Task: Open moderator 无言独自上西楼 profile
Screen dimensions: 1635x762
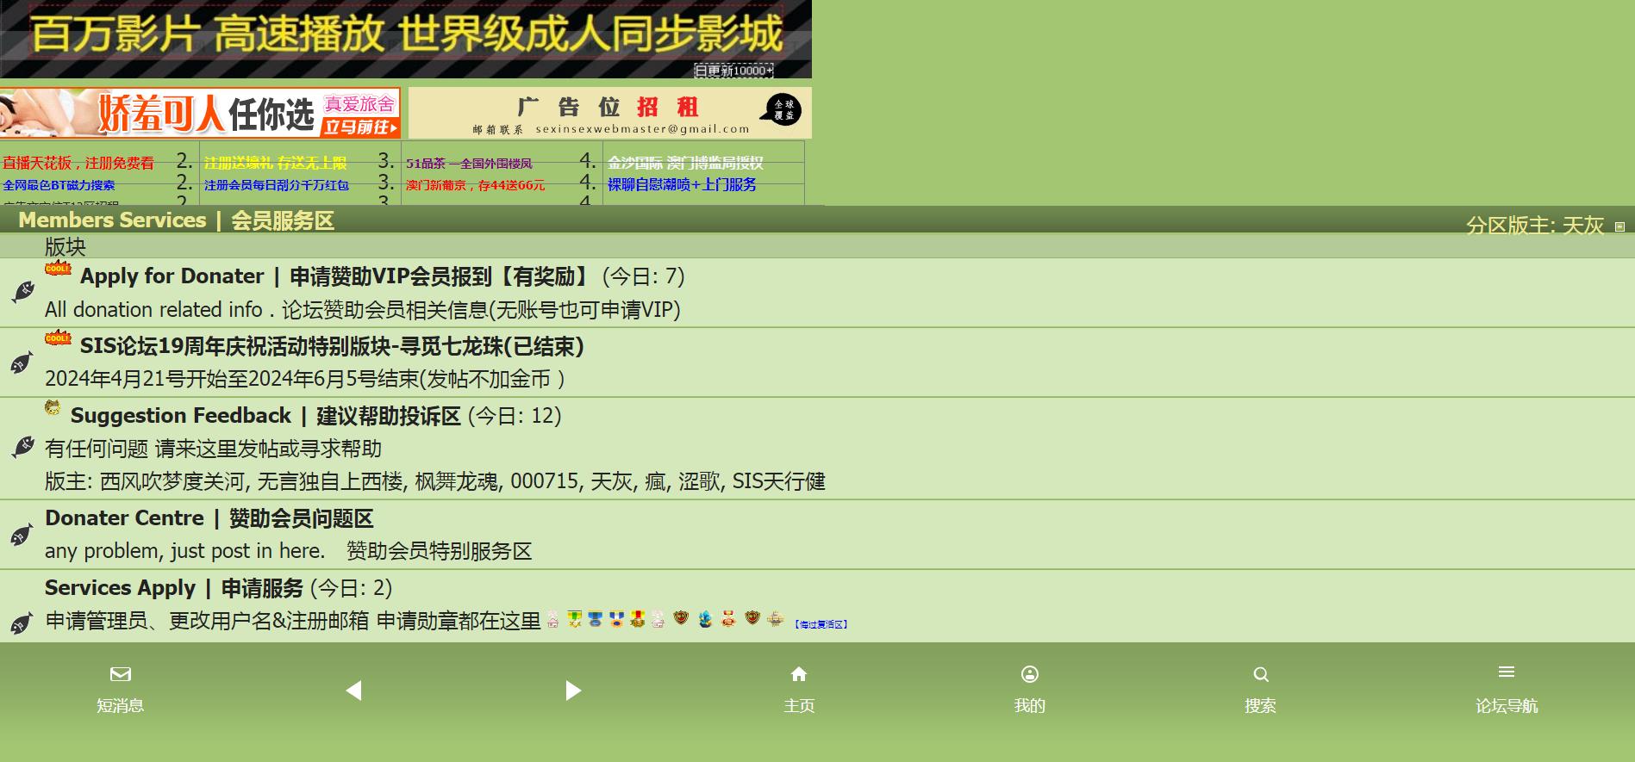Action: click(x=330, y=481)
